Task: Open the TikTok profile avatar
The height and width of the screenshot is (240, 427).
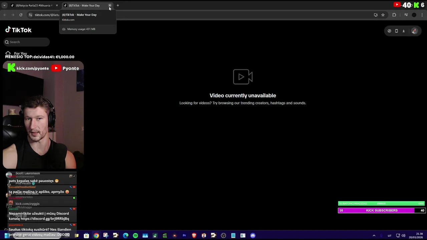Action: (414, 31)
